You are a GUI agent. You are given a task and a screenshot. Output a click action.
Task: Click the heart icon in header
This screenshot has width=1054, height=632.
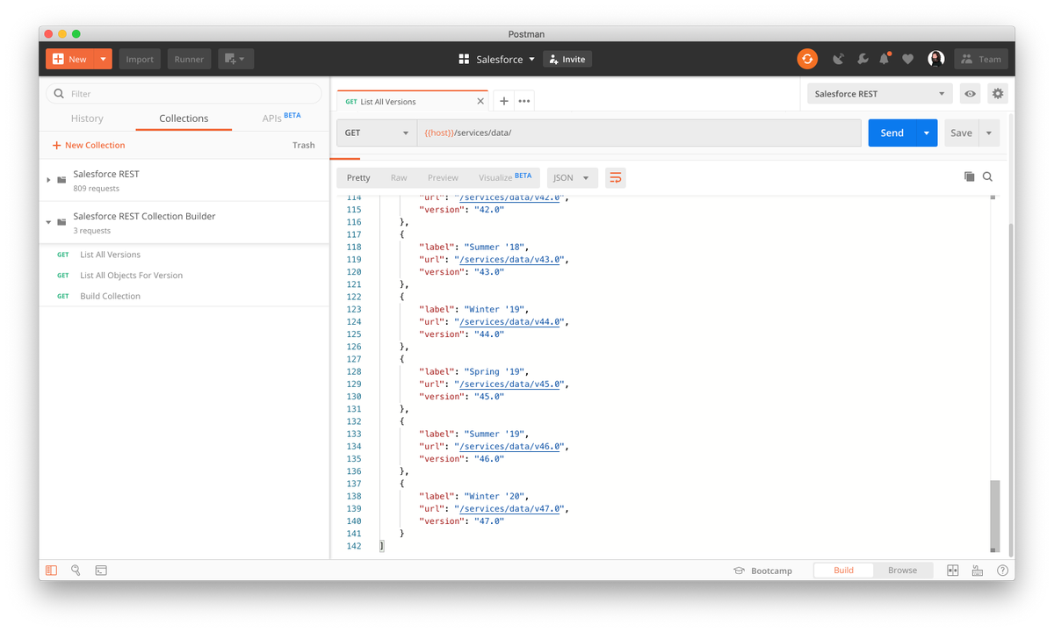(x=908, y=59)
